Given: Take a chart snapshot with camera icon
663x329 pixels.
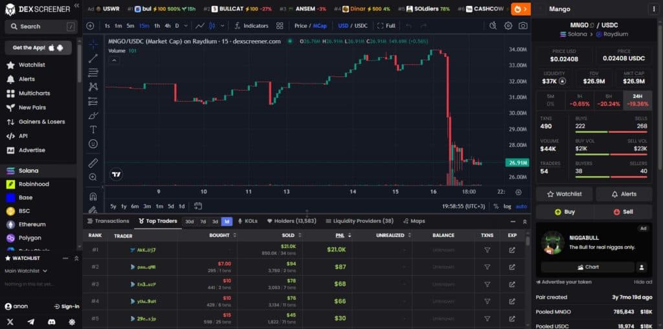Looking at the screenshot, I should pyautogui.click(x=523, y=26).
